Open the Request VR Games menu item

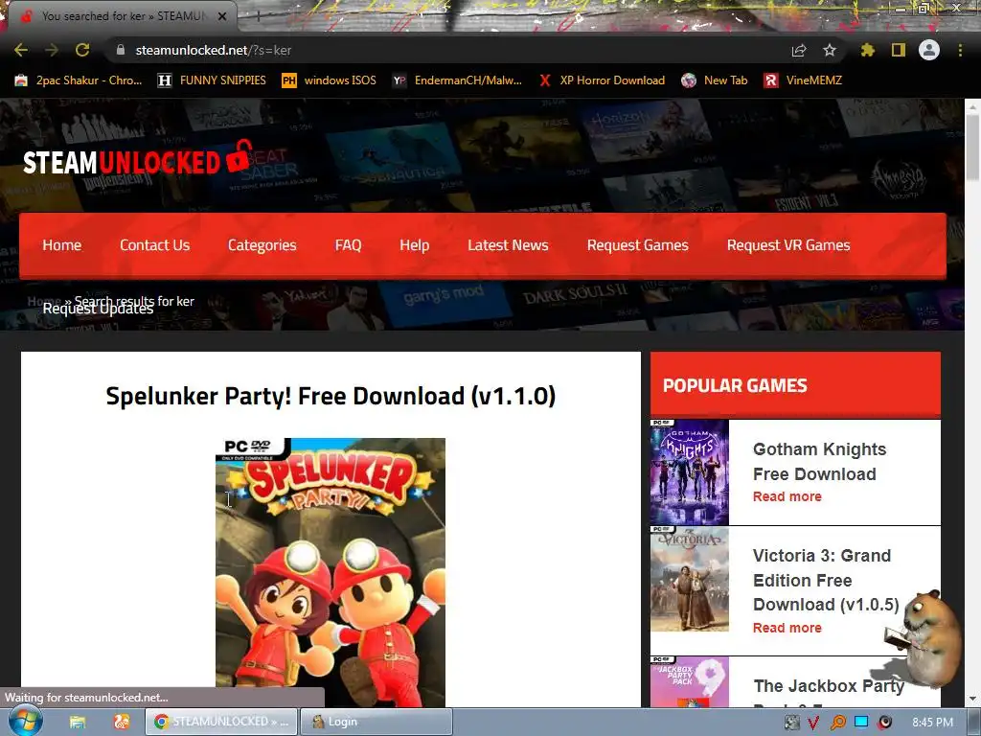(788, 245)
